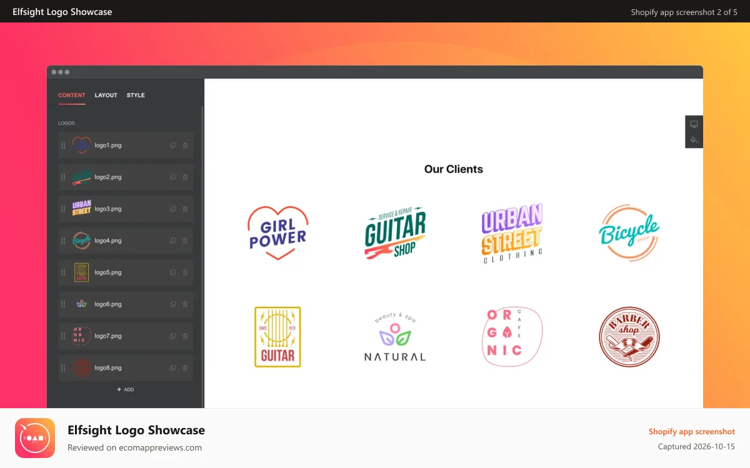Image resolution: width=750 pixels, height=468 pixels.
Task: Select the logo1.png list thumbnail
Action: (81, 145)
